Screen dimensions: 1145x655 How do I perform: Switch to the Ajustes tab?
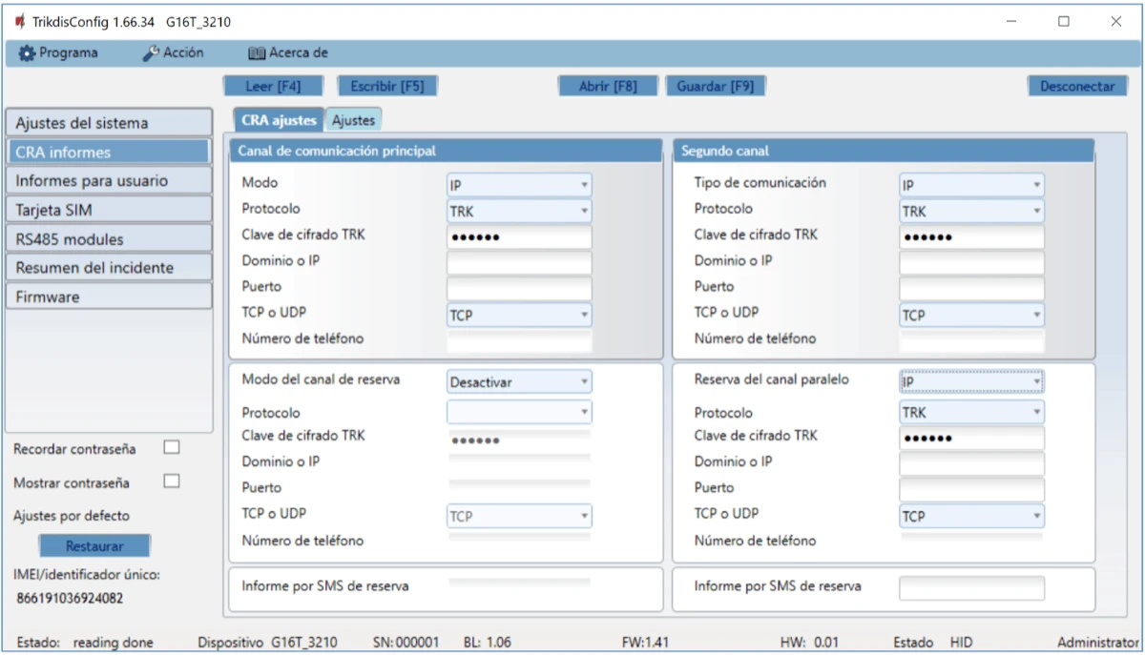(x=353, y=120)
